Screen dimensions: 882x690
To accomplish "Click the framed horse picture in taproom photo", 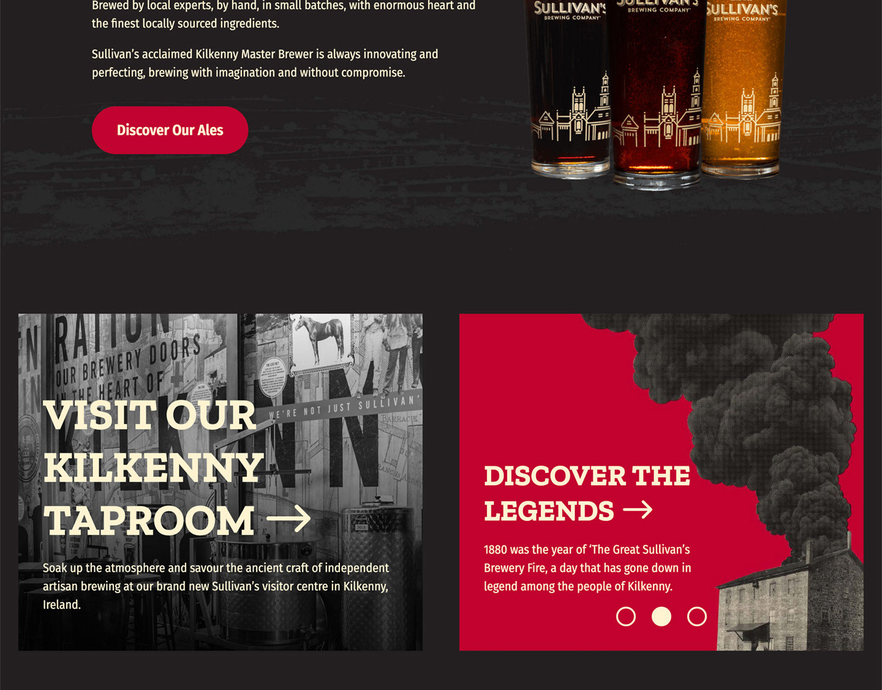I will pos(320,343).
